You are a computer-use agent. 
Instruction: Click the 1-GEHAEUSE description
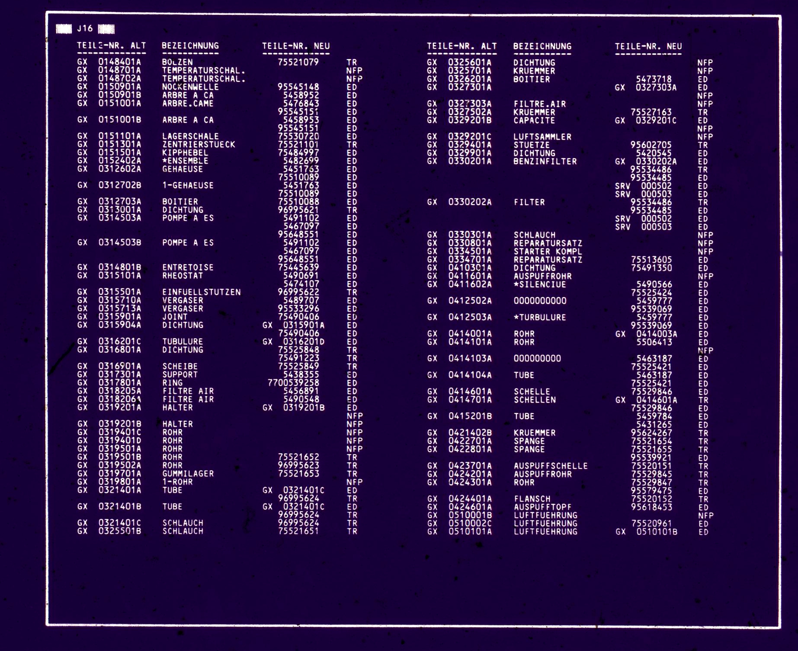point(188,185)
